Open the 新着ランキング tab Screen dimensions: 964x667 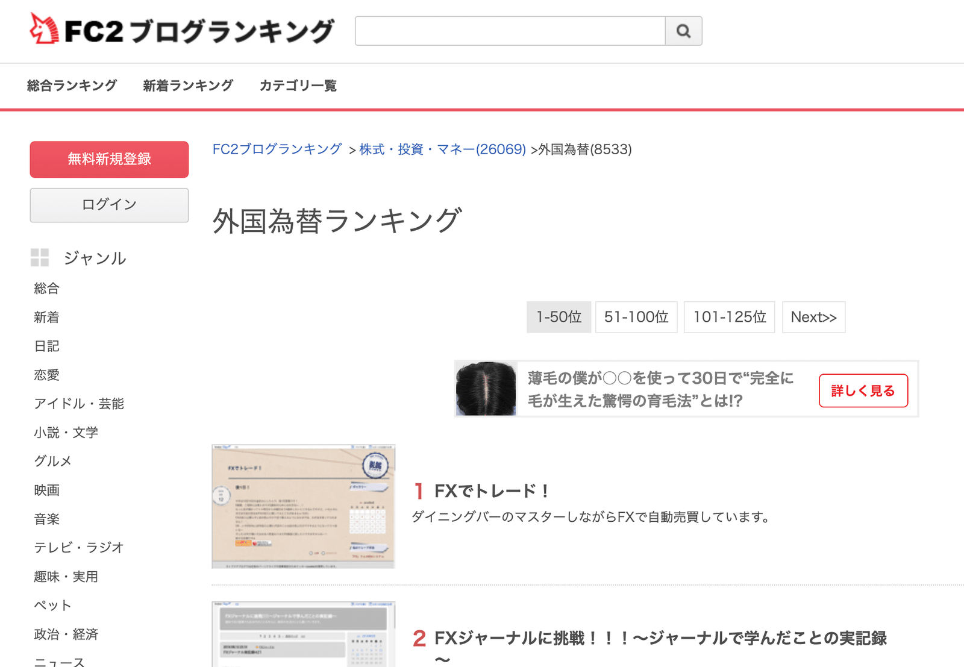[188, 86]
